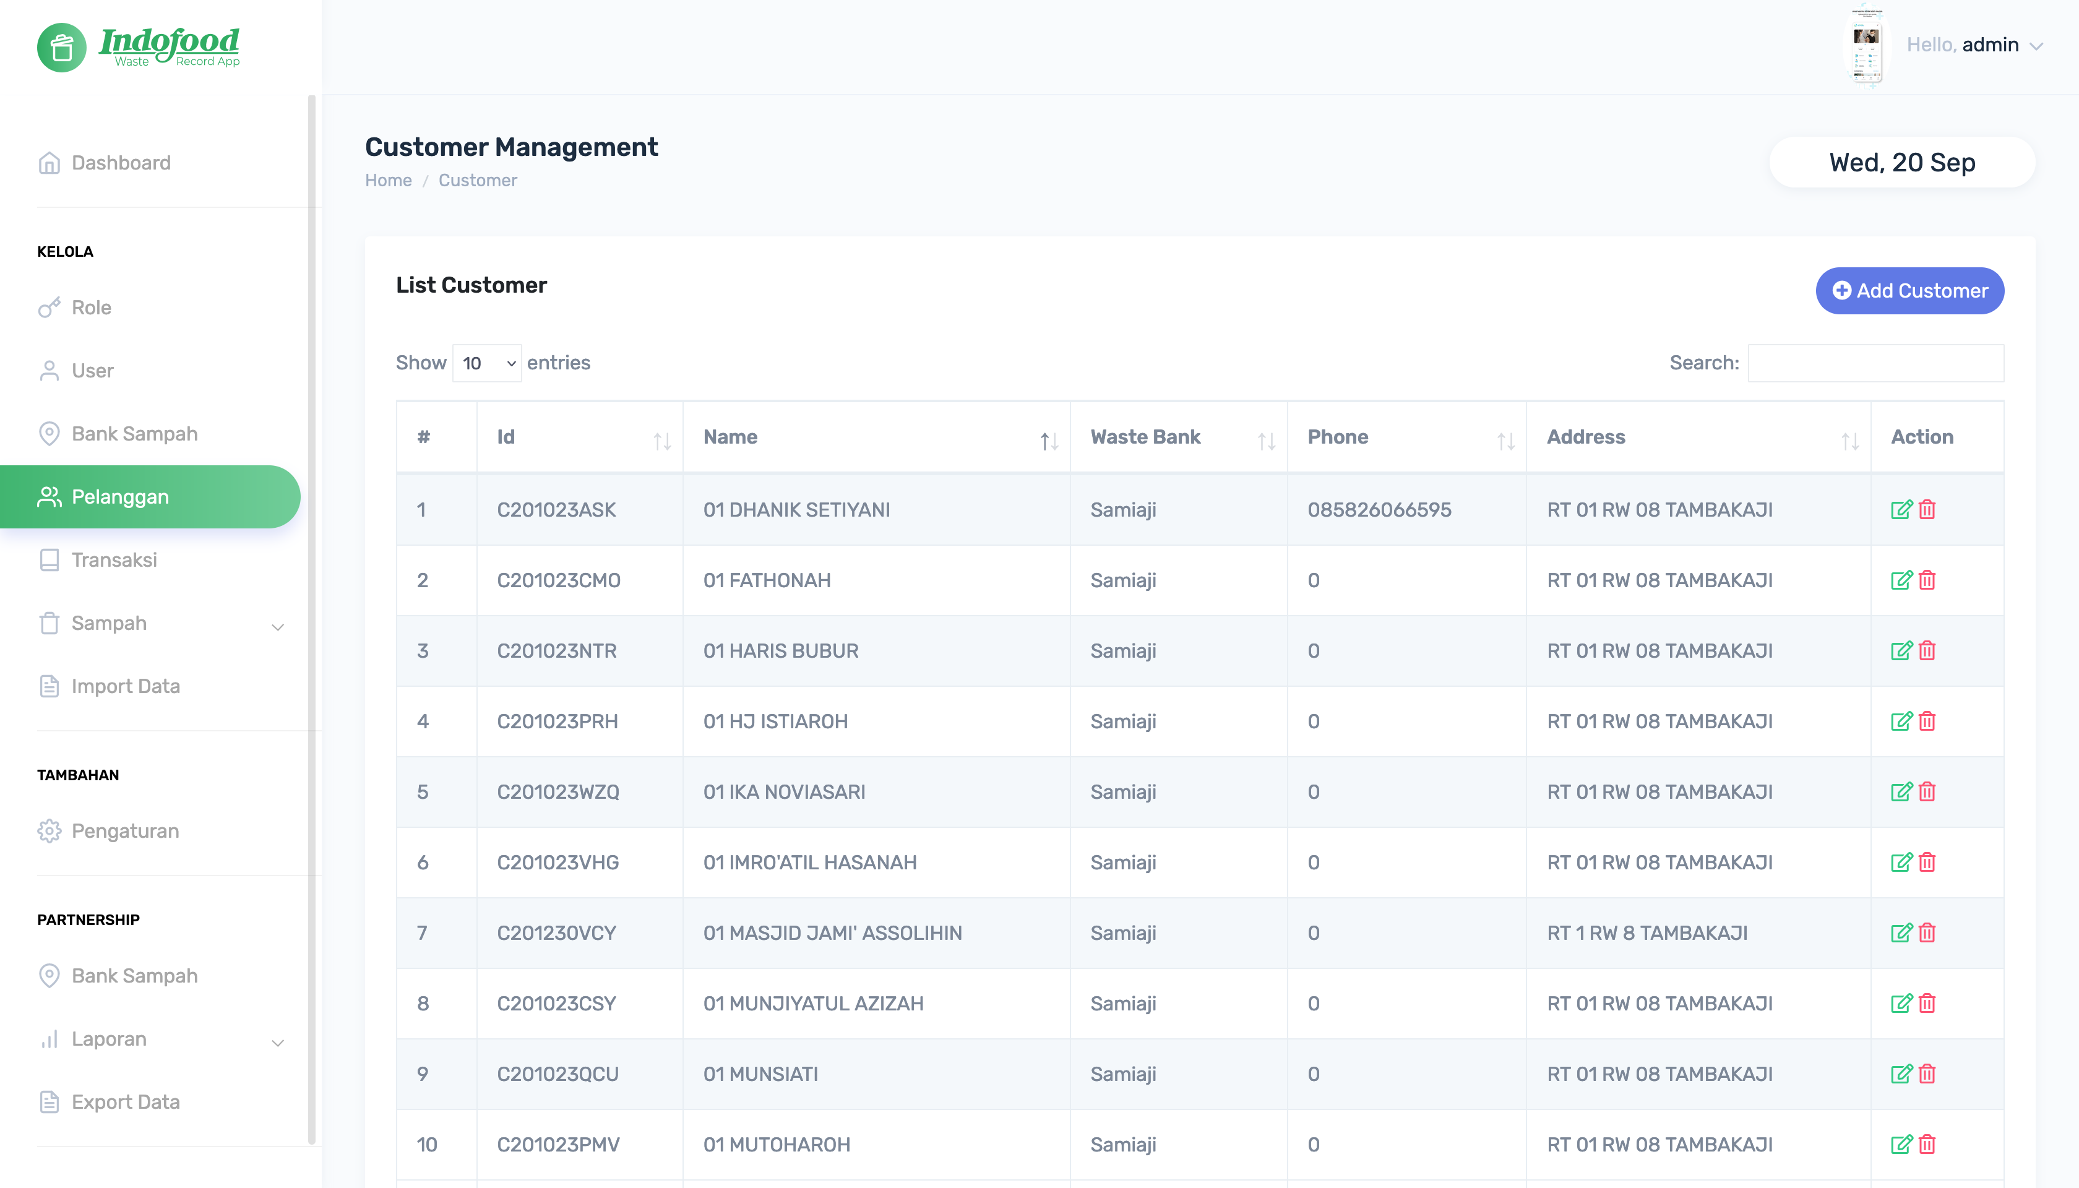Open Dashboard from the sidebar
This screenshot has height=1188, width=2079.
tap(105, 163)
